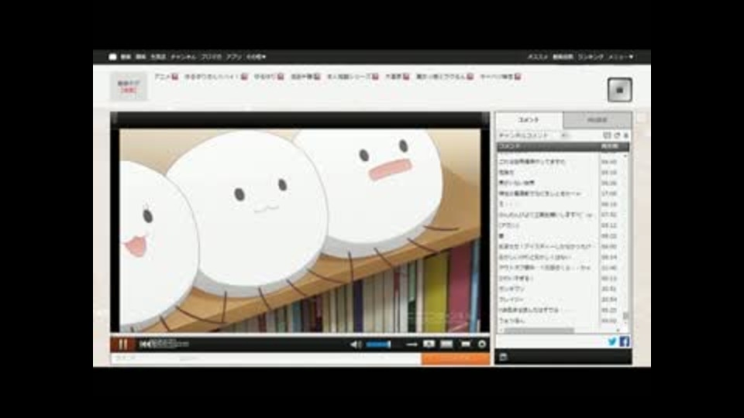
Task: Click the arrow icon beside the volume slider
Action: coord(412,344)
